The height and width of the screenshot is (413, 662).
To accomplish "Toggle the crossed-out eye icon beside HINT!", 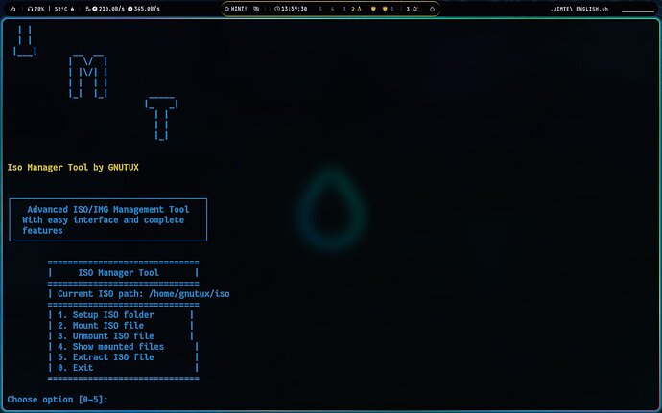I will pyautogui.click(x=258, y=9).
